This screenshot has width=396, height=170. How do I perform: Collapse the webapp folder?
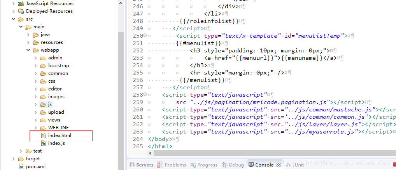pos(28,50)
